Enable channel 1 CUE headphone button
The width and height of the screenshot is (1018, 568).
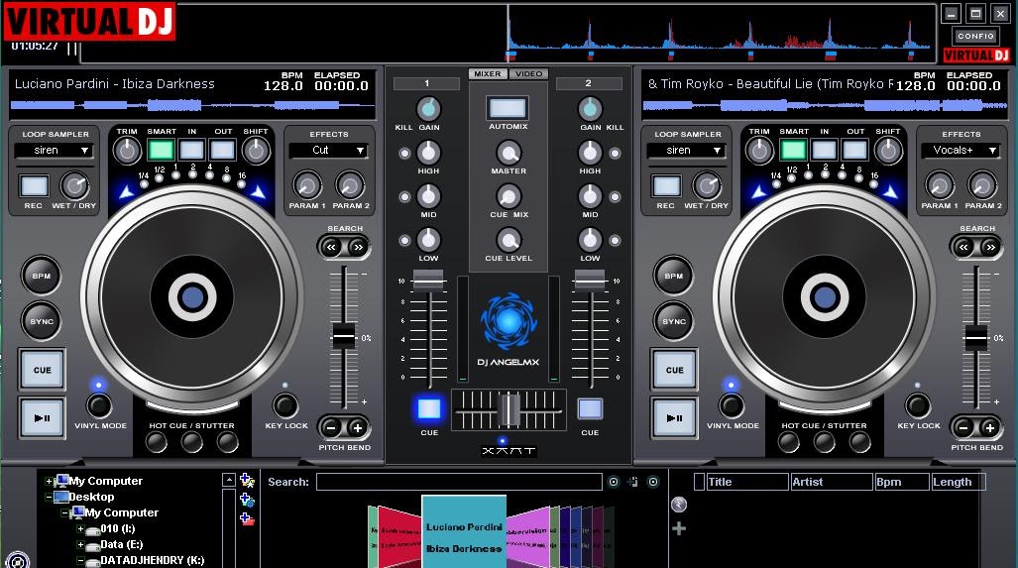coord(429,409)
